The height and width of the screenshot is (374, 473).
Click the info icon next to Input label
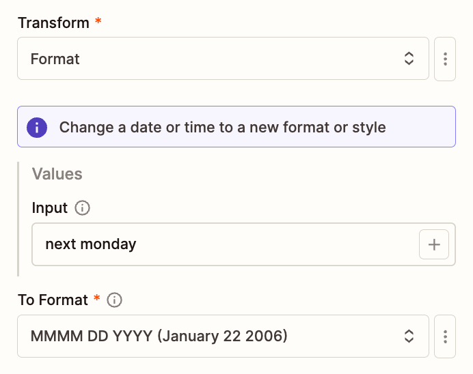click(x=83, y=208)
